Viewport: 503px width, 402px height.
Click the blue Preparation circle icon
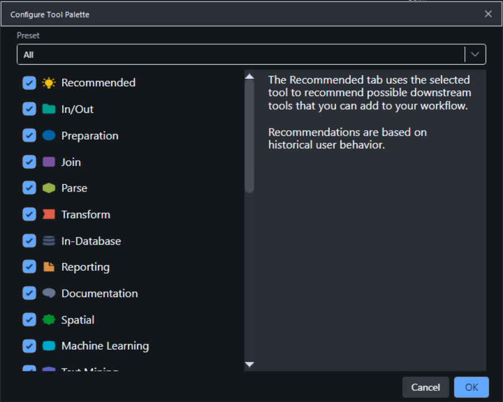pyautogui.click(x=49, y=135)
